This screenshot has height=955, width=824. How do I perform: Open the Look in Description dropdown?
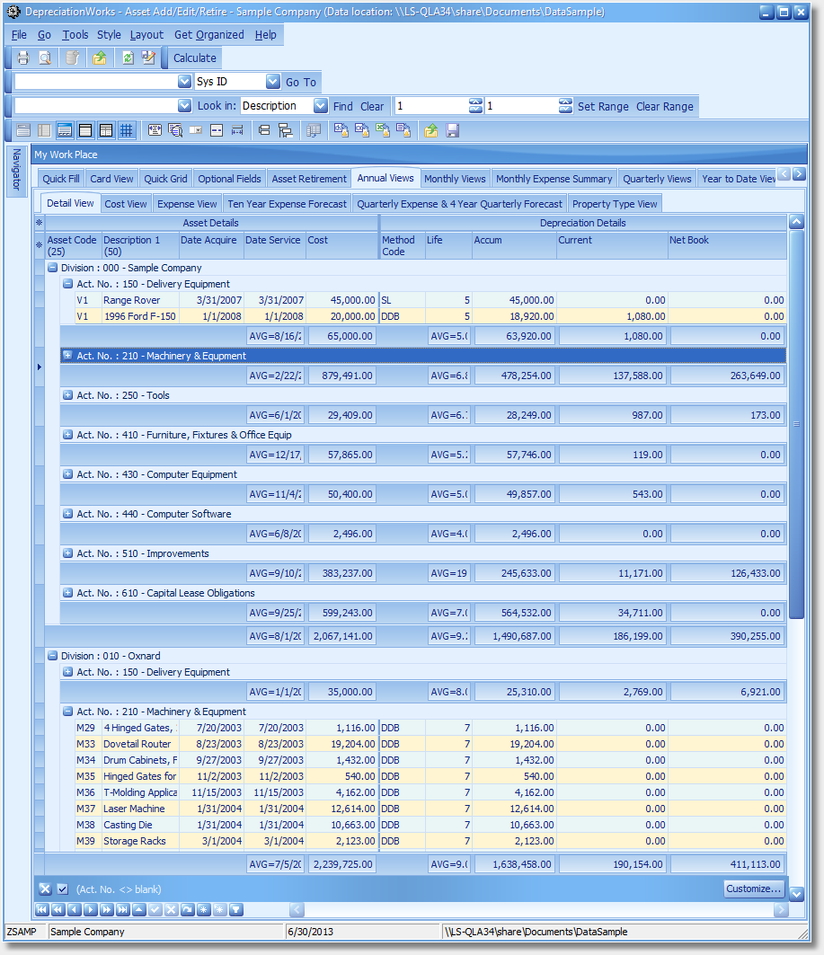[x=320, y=105]
